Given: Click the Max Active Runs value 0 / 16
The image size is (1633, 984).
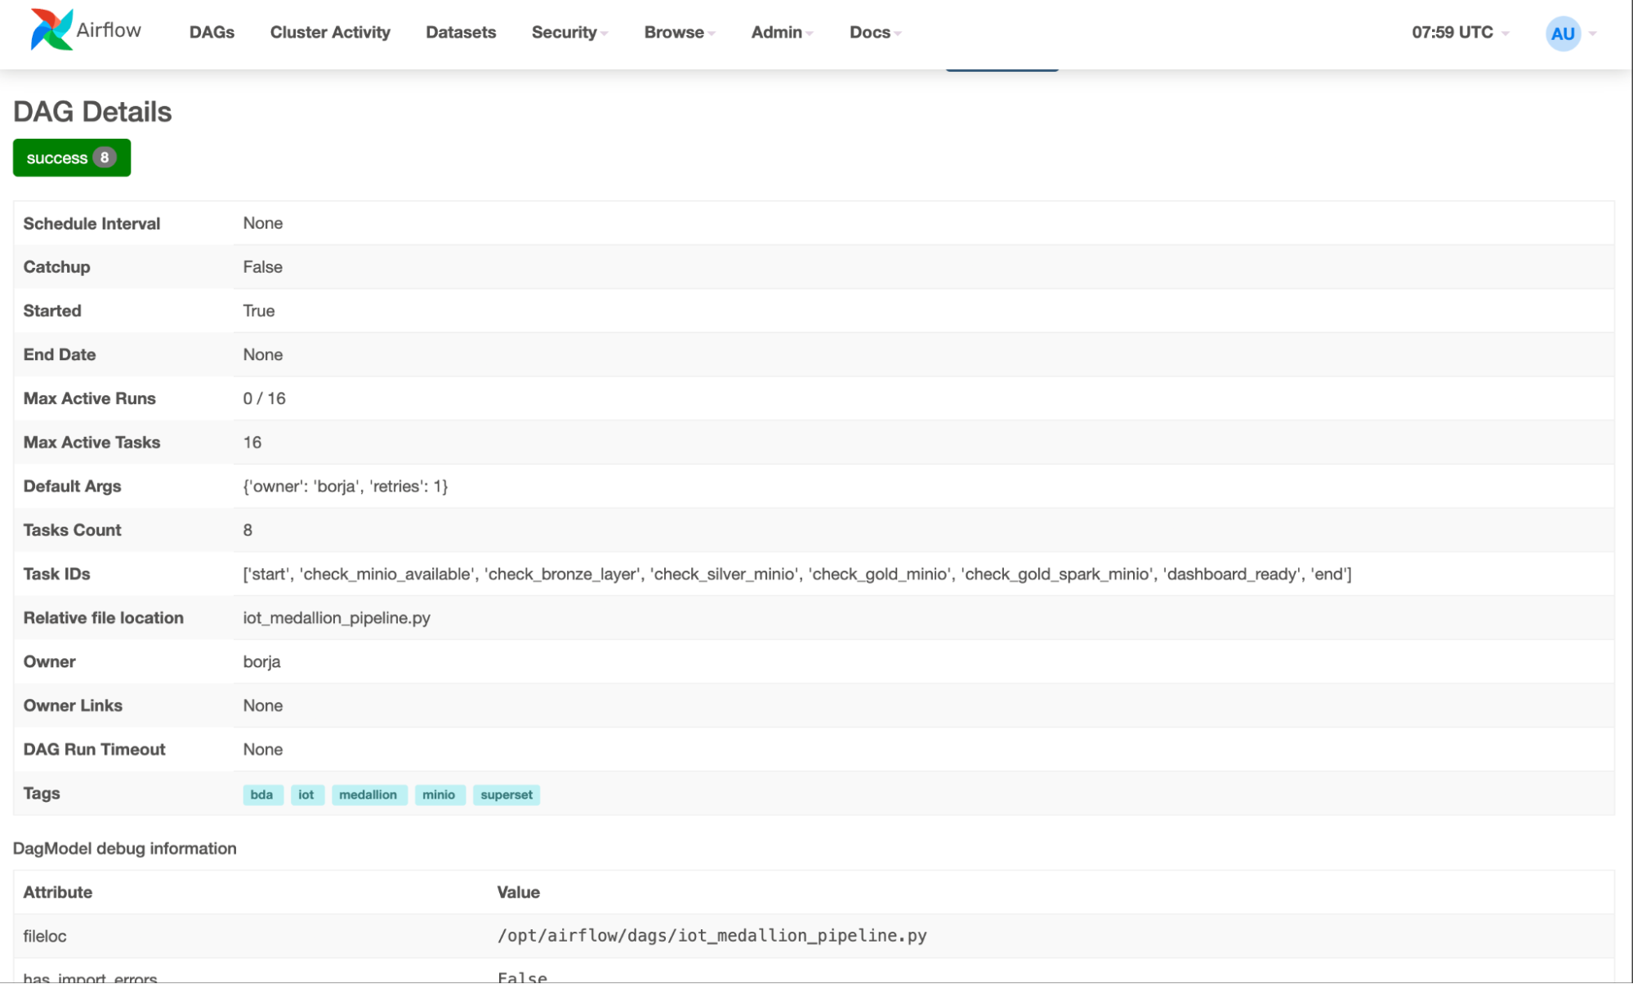Looking at the screenshot, I should pyautogui.click(x=264, y=398).
